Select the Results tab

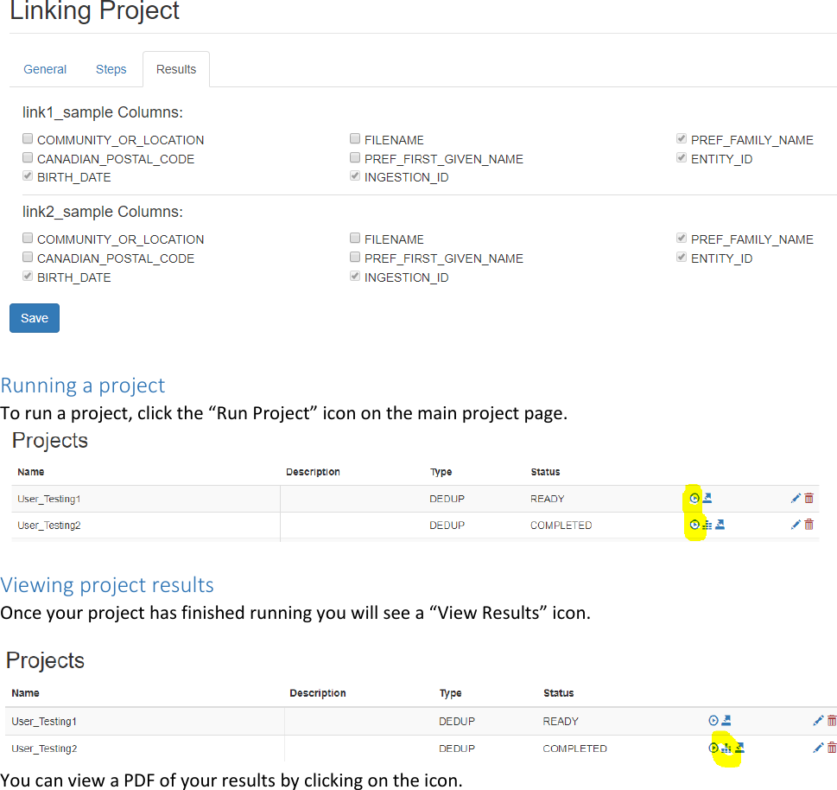[x=176, y=69]
